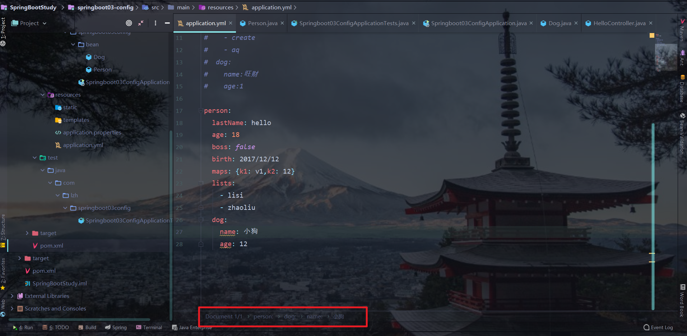This screenshot has height=336, width=687.
Task: Close the Dog.java tab
Action: point(576,23)
